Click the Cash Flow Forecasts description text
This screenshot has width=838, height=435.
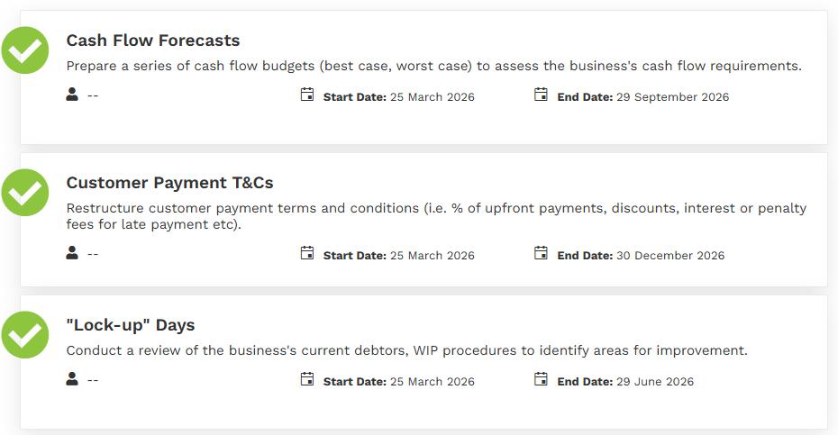(433, 66)
